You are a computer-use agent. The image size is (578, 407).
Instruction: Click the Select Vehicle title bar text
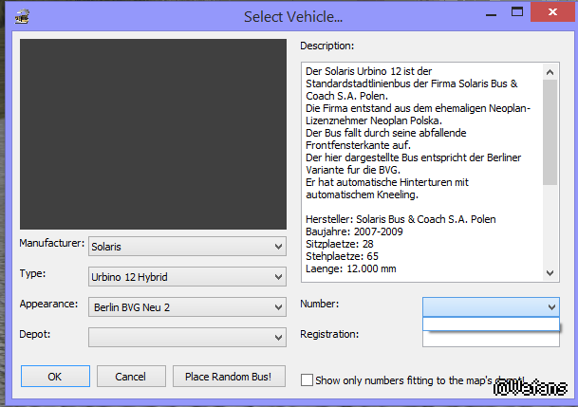[x=293, y=17]
